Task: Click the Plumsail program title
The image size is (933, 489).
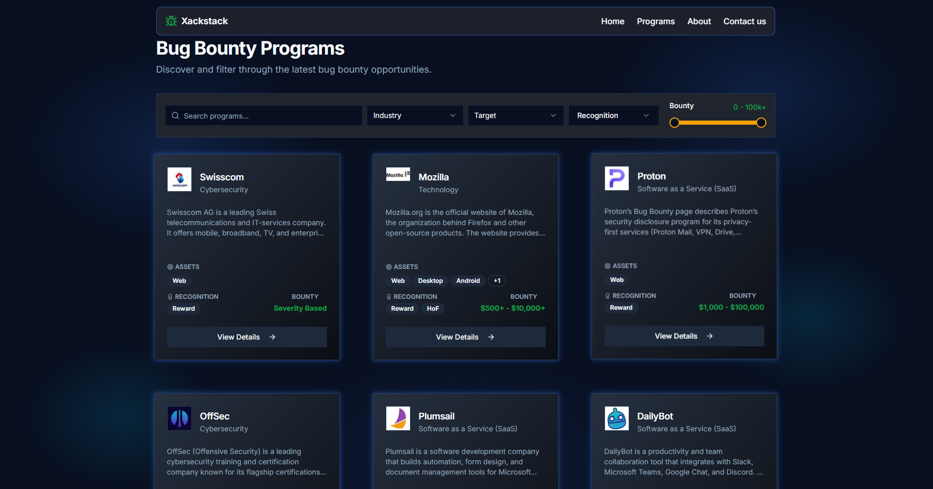Action: pyautogui.click(x=436, y=416)
